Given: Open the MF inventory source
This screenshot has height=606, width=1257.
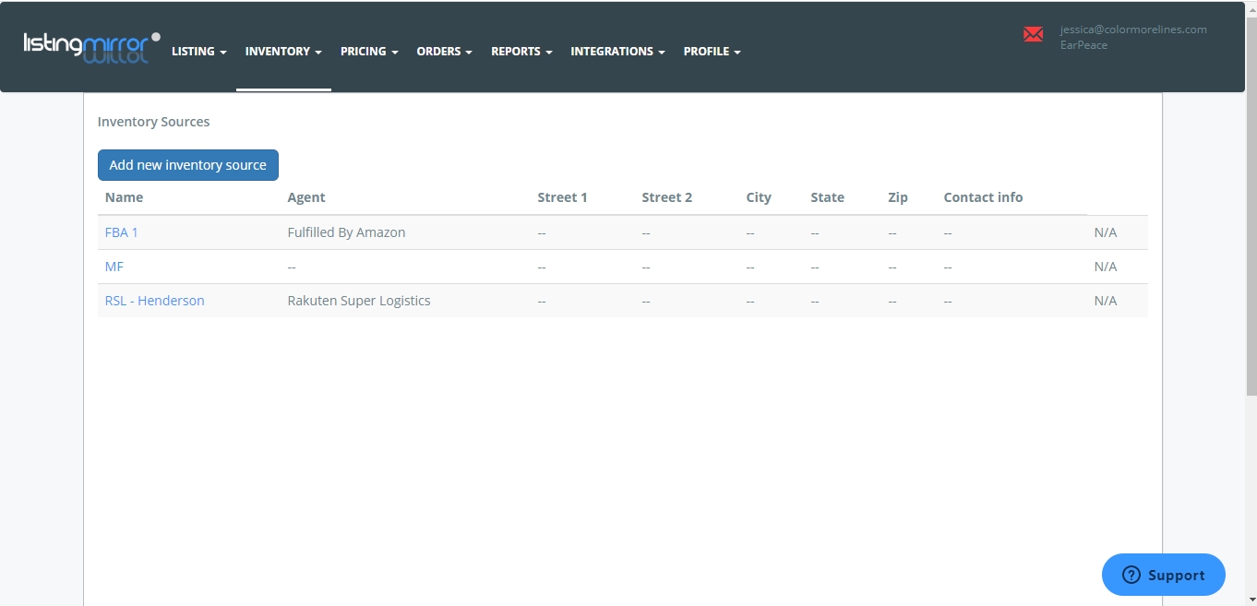Looking at the screenshot, I should click(x=114, y=267).
